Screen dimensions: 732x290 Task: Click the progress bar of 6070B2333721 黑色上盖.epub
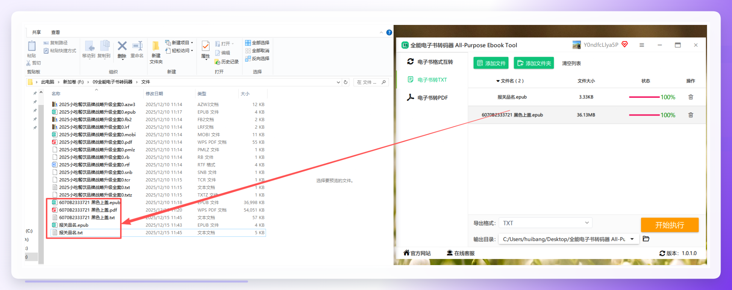point(644,115)
